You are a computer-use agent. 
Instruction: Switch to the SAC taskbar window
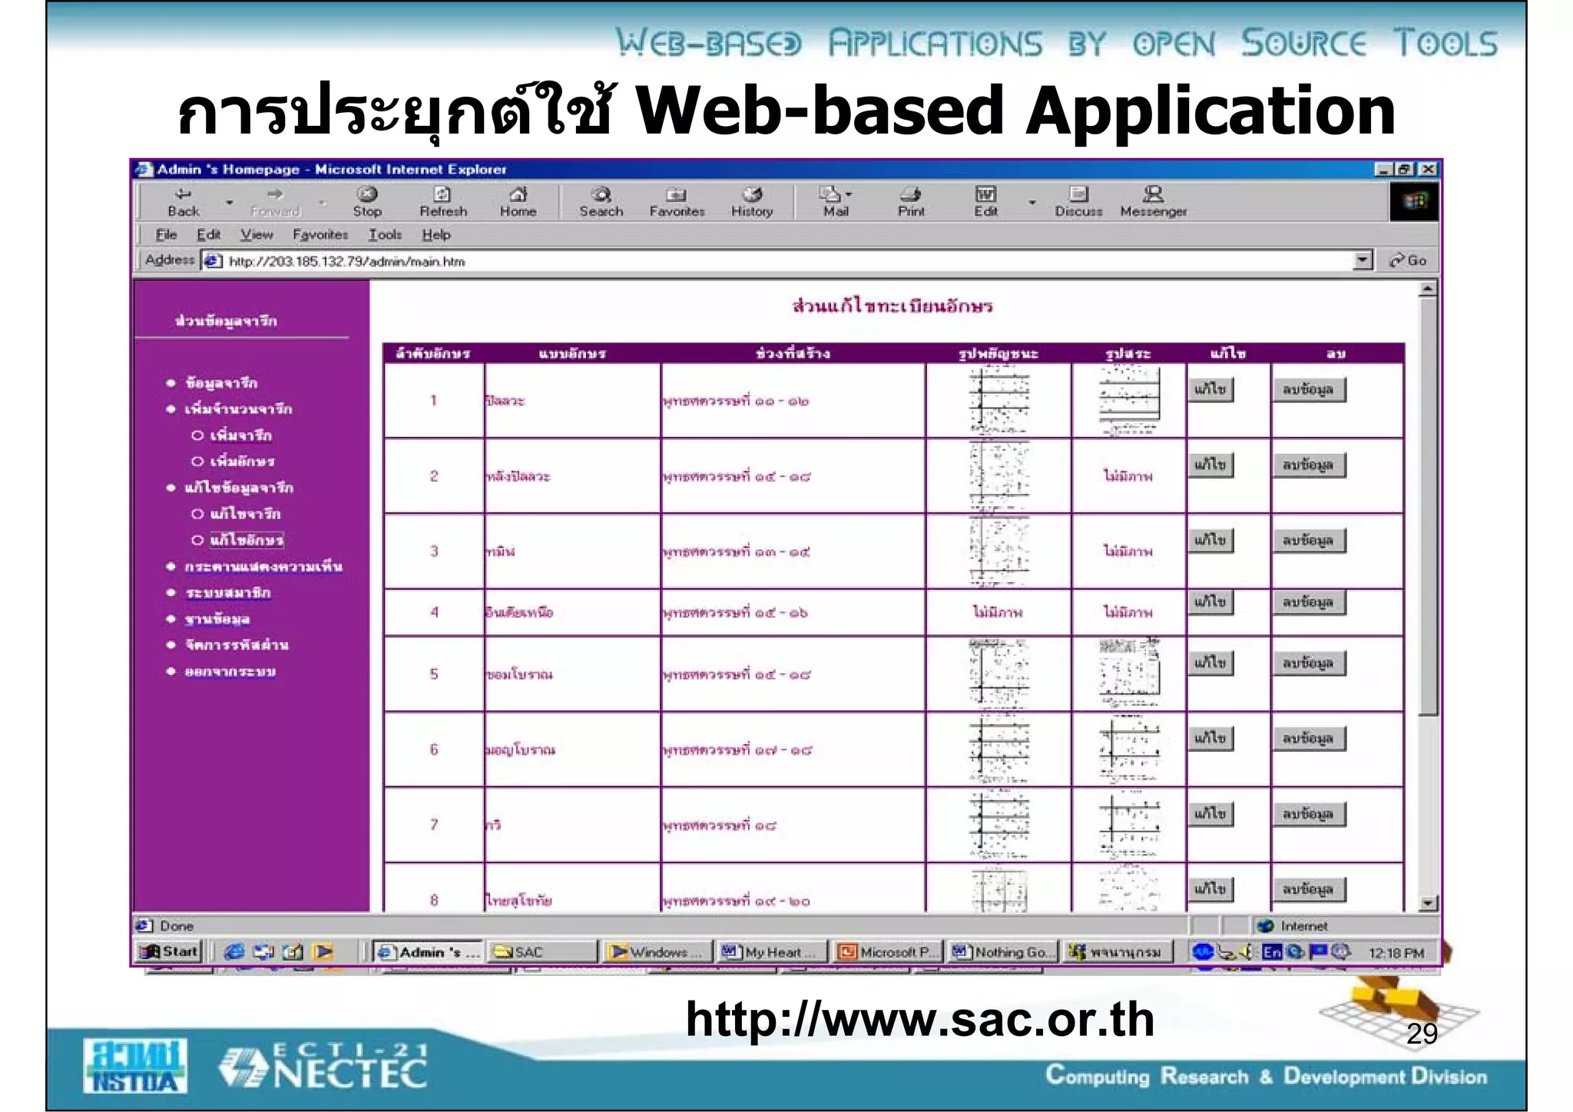(x=543, y=952)
